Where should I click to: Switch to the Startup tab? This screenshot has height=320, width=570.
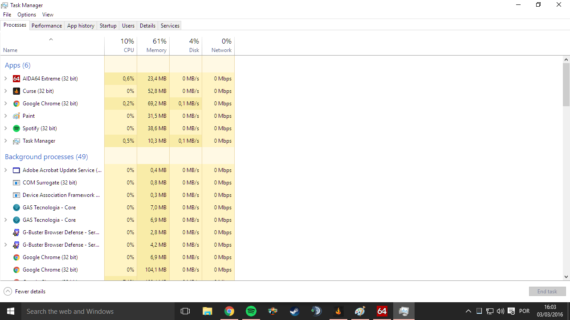pos(108,26)
